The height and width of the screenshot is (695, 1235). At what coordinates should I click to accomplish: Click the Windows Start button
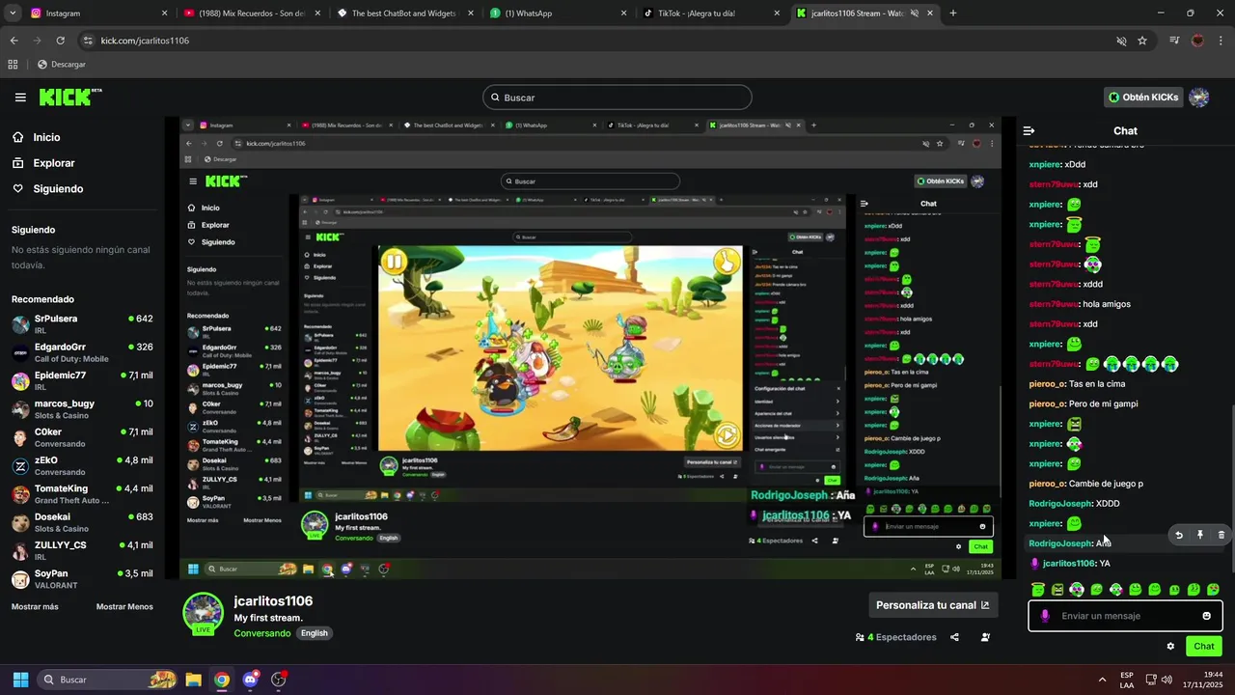(20, 680)
